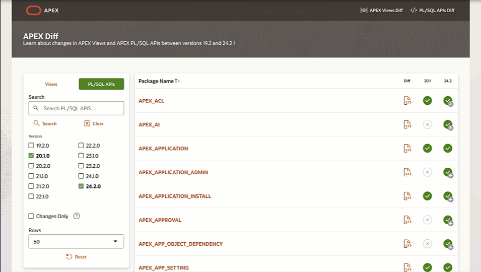This screenshot has height=272, width=481.
Task: Open the Rows dropdown showing 50
Action: point(76,241)
